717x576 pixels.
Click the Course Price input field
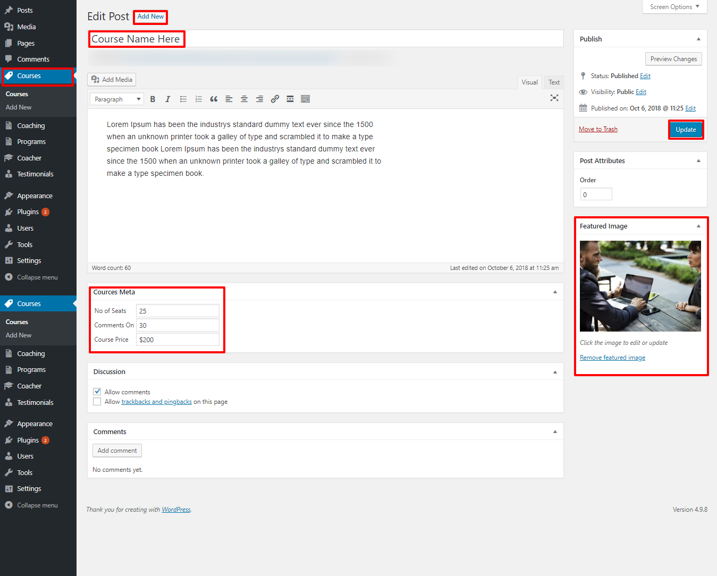point(178,340)
